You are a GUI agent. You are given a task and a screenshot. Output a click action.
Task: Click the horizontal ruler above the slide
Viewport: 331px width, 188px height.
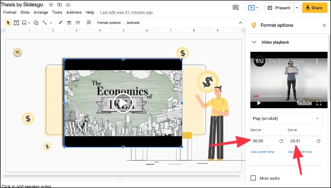pos(124,30)
